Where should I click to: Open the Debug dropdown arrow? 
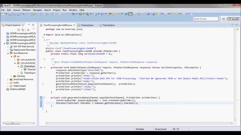tap(77, 14)
